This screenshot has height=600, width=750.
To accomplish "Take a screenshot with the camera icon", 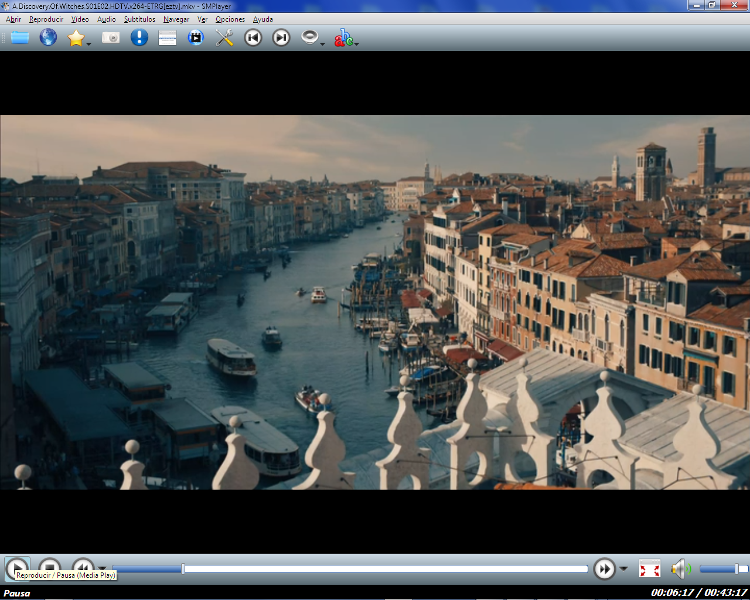I will click(x=110, y=38).
